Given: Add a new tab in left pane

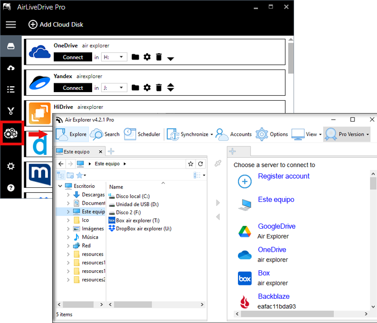Looking at the screenshot, I should coord(111,151).
